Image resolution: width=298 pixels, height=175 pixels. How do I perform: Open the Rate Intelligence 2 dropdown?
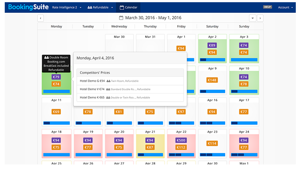pos(67,7)
